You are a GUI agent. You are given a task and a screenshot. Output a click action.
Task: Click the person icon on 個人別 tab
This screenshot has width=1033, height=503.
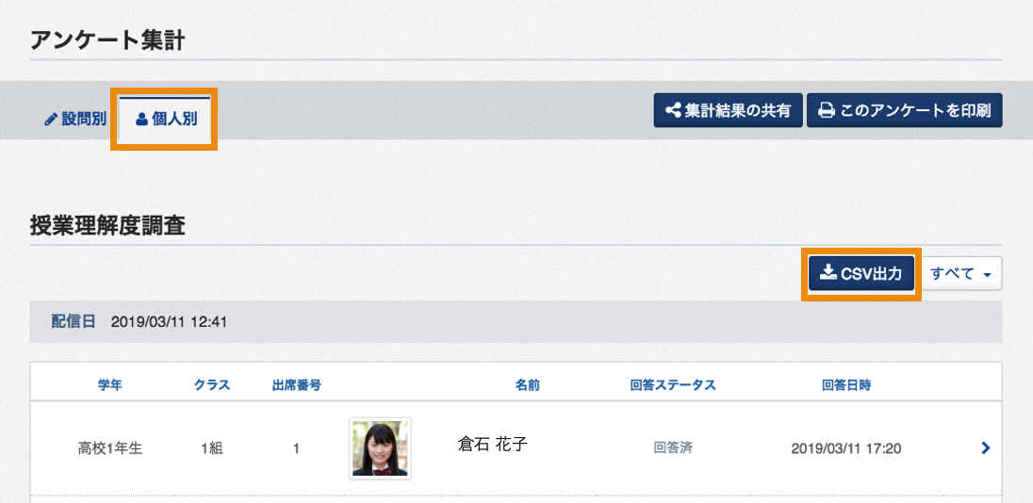141,120
